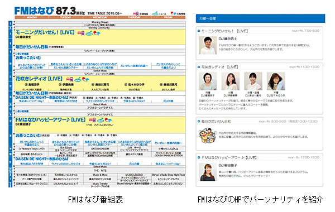Click the weather icon beside FMはなびハッピーアワー♪ [LIVE]

(x=108, y=120)
